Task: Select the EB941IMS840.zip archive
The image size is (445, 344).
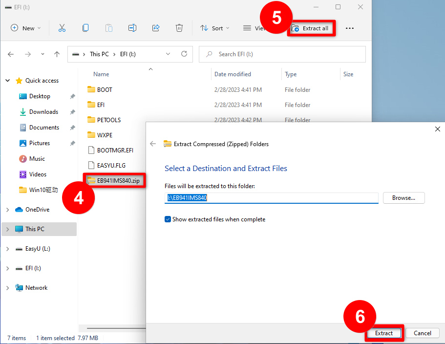Action: coord(114,180)
